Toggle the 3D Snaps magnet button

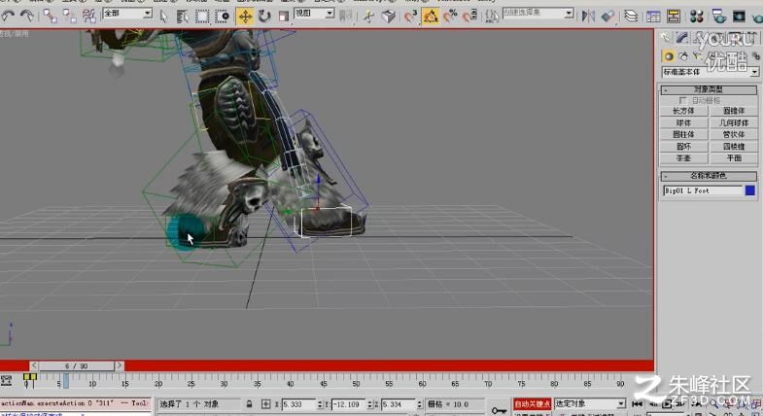coord(410,17)
